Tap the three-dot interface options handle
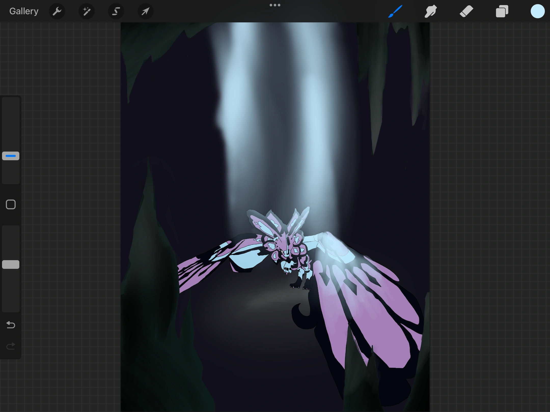 (x=275, y=5)
